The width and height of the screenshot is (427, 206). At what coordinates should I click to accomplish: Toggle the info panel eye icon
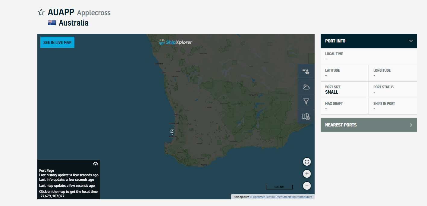point(96,164)
